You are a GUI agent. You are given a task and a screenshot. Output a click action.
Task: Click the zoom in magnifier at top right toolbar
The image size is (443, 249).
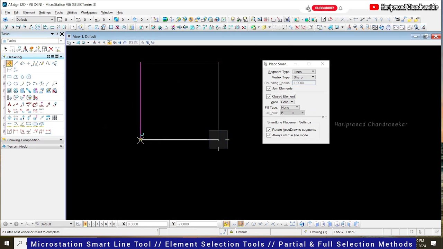[x=355, y=27]
